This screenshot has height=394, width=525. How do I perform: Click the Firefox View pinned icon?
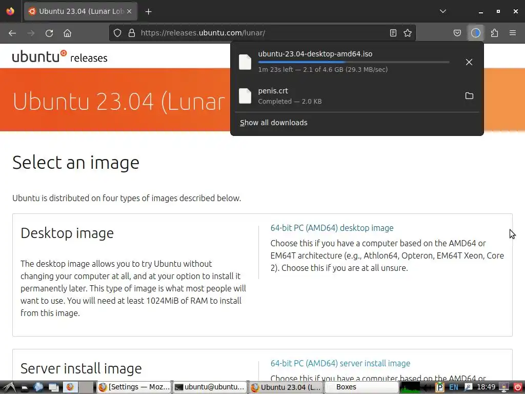[10, 11]
